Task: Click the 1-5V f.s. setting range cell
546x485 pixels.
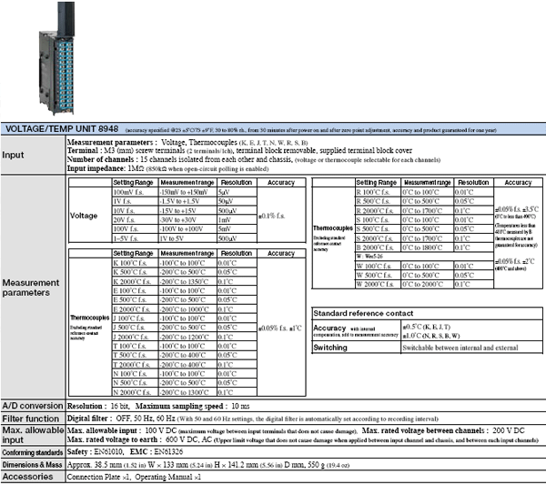Action: click(x=128, y=237)
